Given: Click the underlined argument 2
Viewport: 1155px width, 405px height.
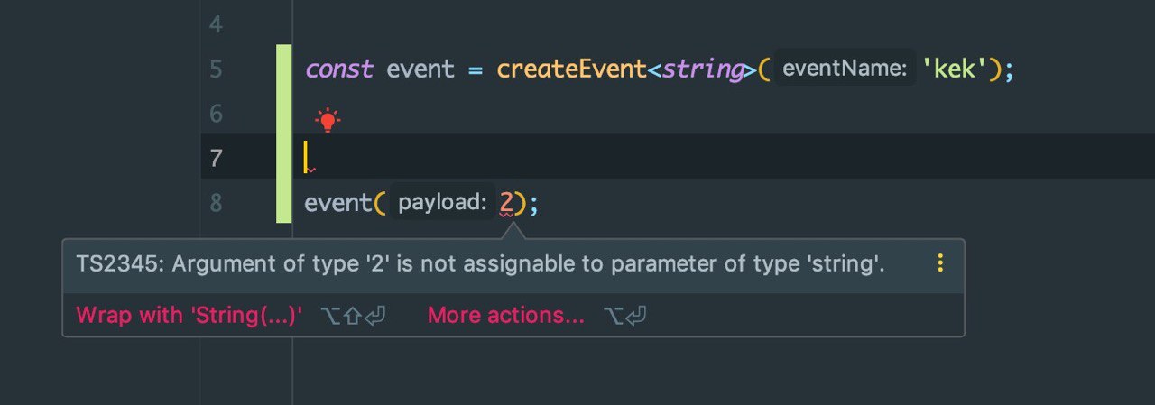Looking at the screenshot, I should pyautogui.click(x=506, y=203).
